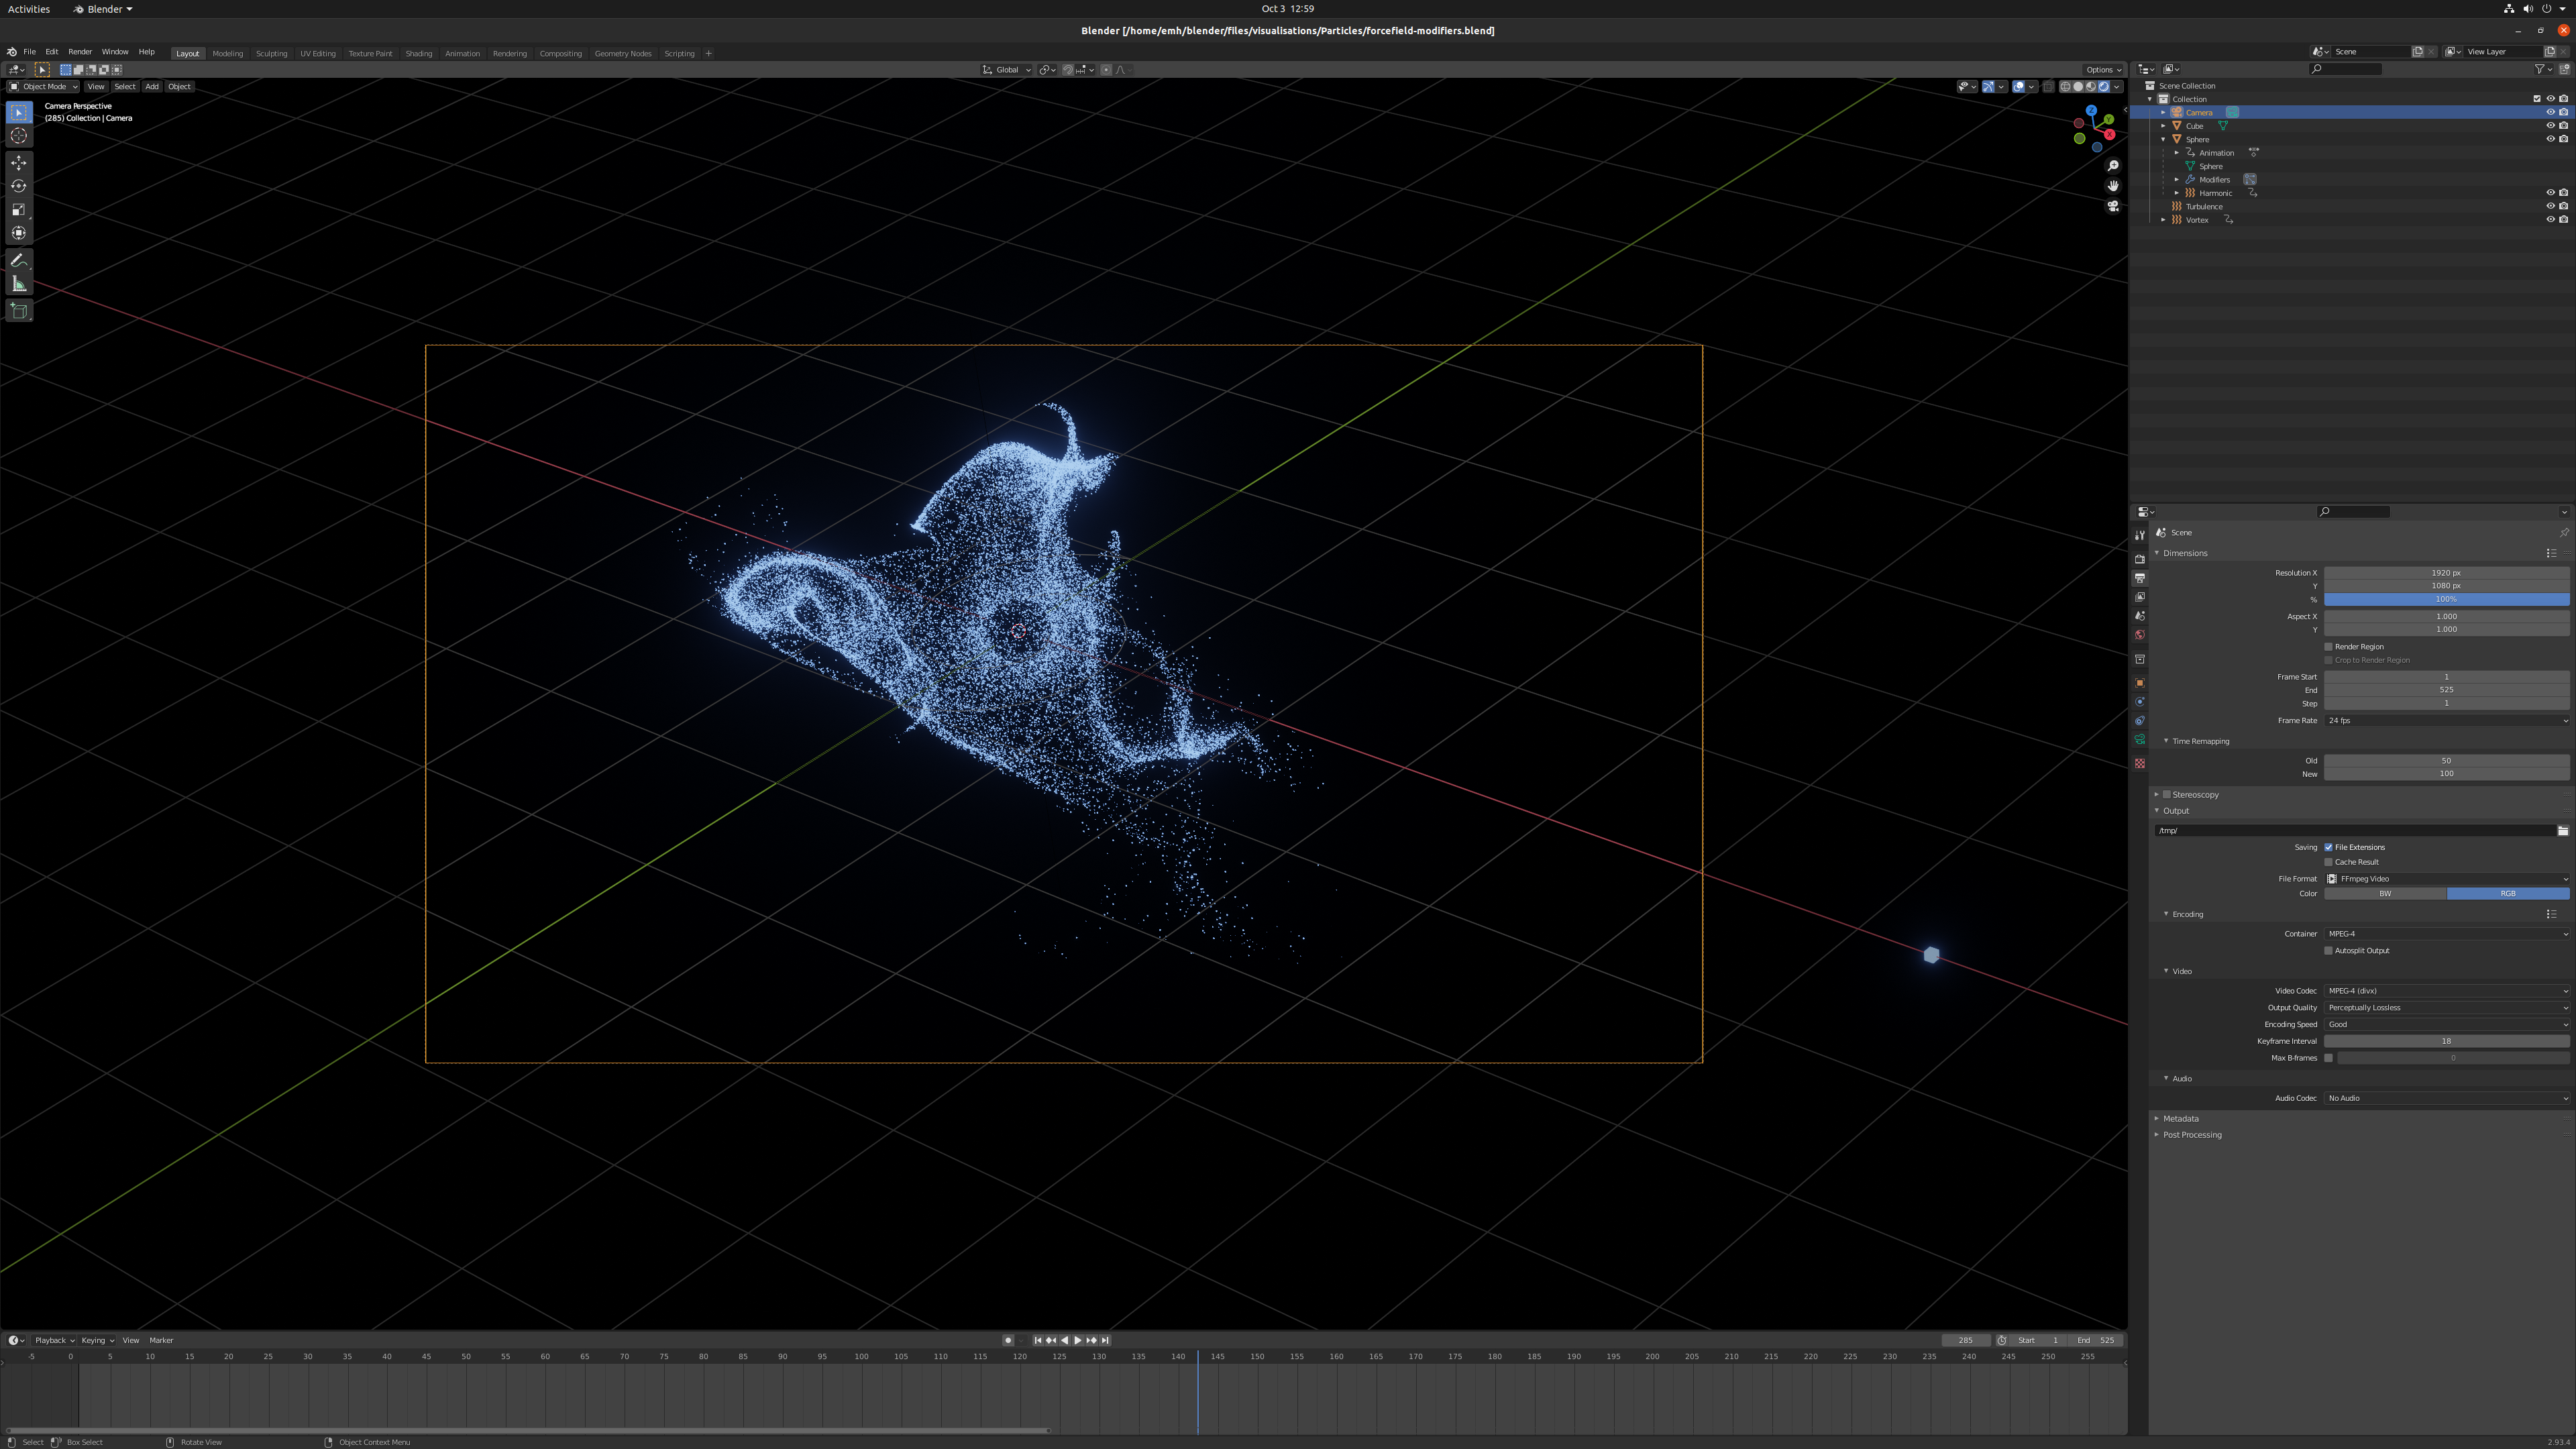
Task: Open the Tool properties tab
Action: click(x=2140, y=536)
